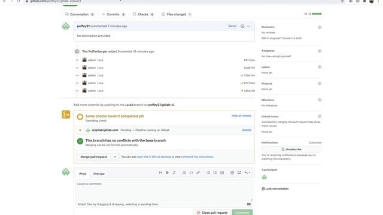Open commit hash 92d07e9

click(x=249, y=67)
